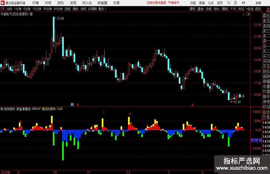Open the 公式 formula menu
Viewport: 270px width, 174px height.
[211, 3]
